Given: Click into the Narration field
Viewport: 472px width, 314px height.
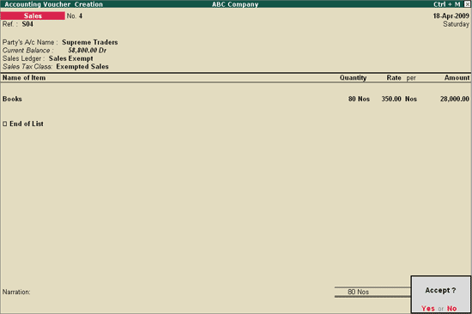Looking at the screenshot, I should tap(180, 292).
